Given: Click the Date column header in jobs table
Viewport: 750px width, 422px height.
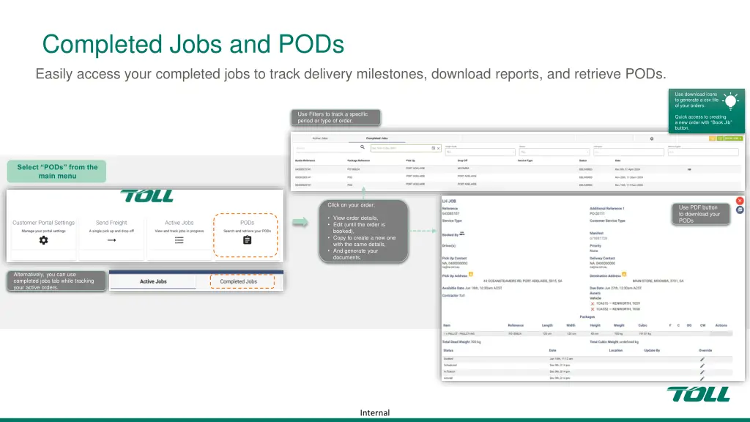Looking at the screenshot, I should pos(617,160).
